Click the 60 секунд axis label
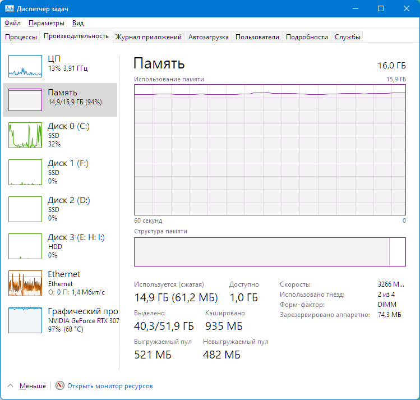420x400 pixels. pos(148,220)
